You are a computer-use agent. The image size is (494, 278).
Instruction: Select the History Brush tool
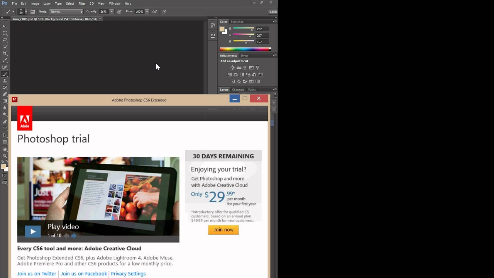click(5, 88)
